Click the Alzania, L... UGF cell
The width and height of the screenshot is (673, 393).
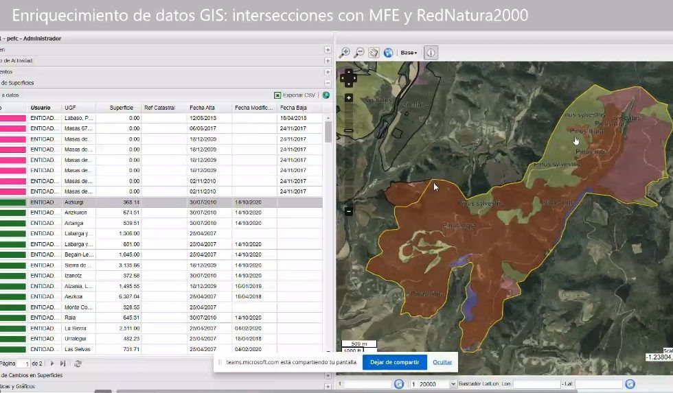[x=78, y=286]
